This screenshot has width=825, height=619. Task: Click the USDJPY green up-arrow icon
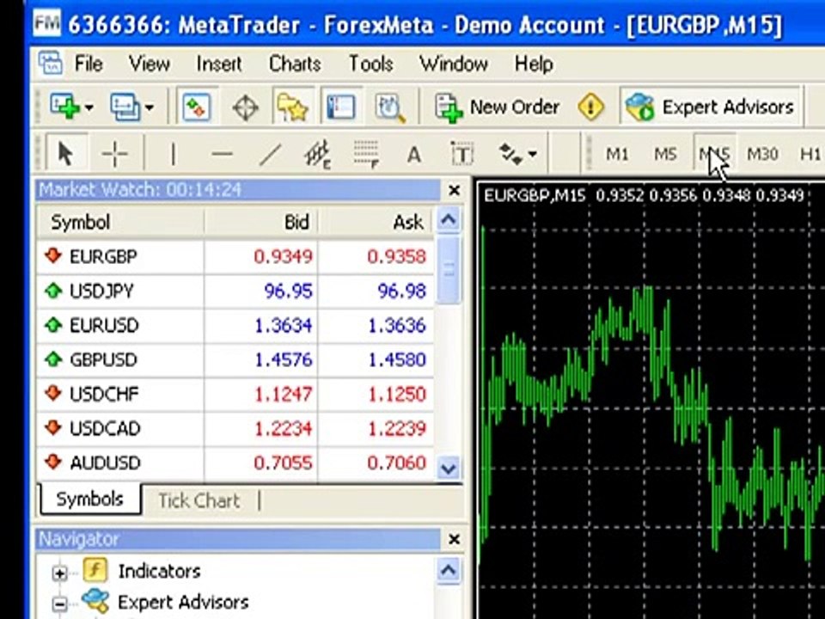point(53,290)
